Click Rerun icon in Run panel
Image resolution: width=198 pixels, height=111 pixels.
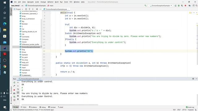click(14, 82)
